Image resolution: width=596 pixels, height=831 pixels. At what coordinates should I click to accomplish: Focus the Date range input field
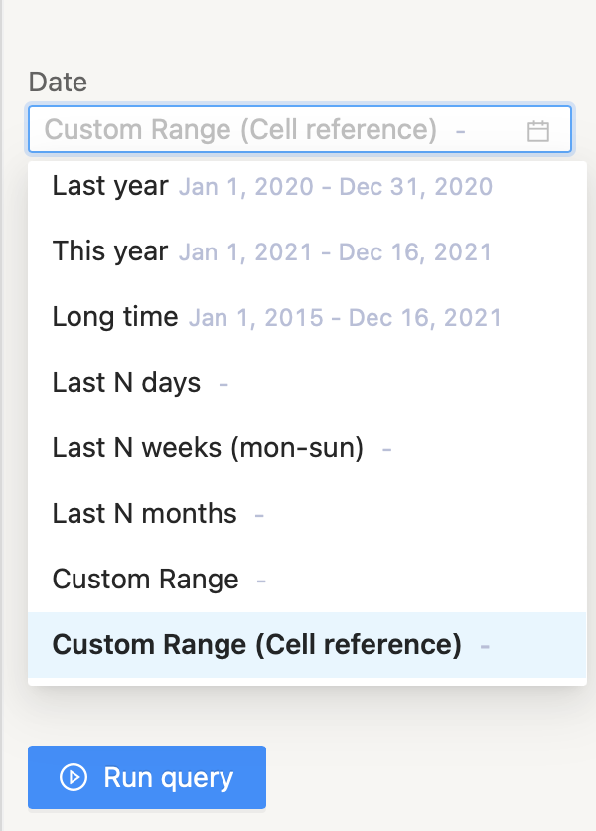tap(300, 129)
